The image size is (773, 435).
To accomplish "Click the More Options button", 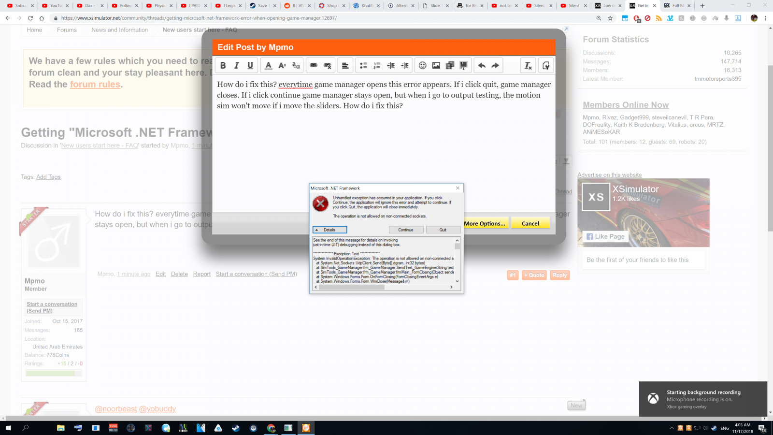I will pyautogui.click(x=485, y=223).
